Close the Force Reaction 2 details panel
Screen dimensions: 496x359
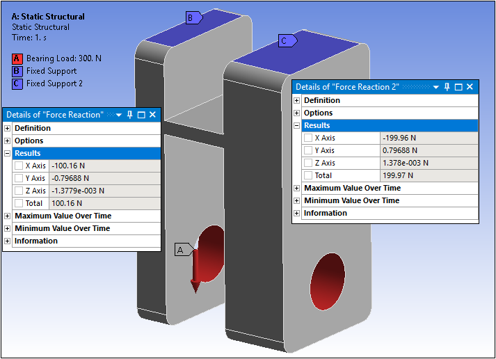tap(470, 87)
